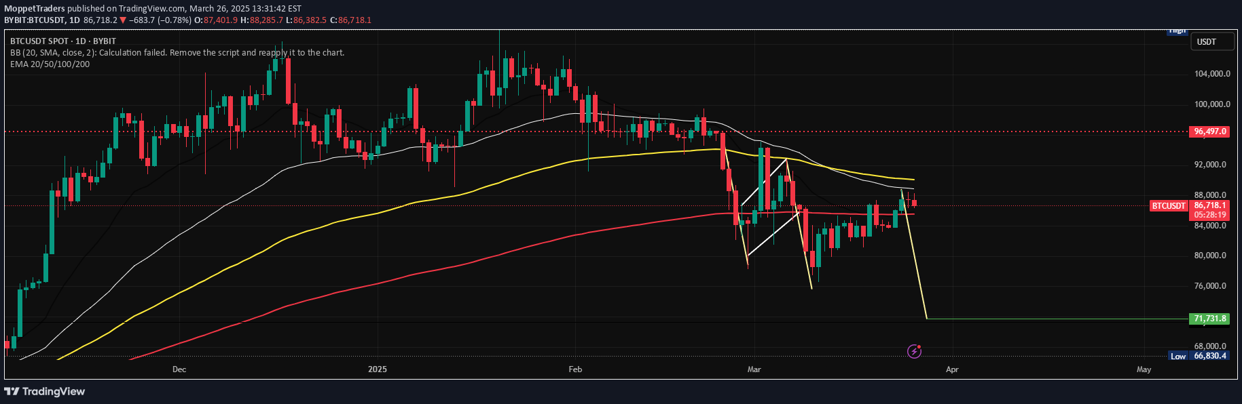This screenshot has width=1242, height=404.
Task: Click the Dec label on time axis
Action: [179, 369]
